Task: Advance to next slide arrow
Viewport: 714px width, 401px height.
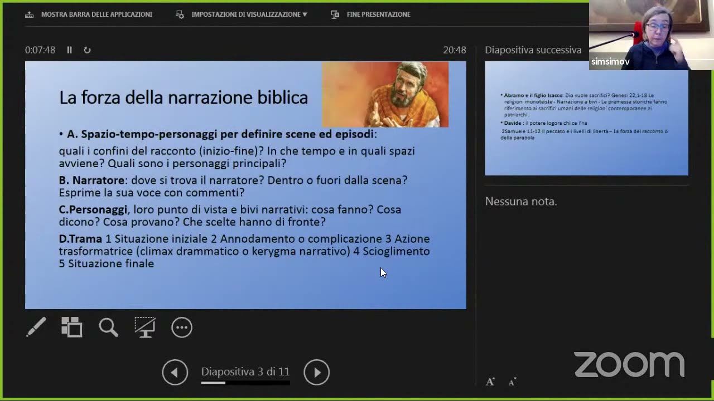Action: (x=316, y=372)
